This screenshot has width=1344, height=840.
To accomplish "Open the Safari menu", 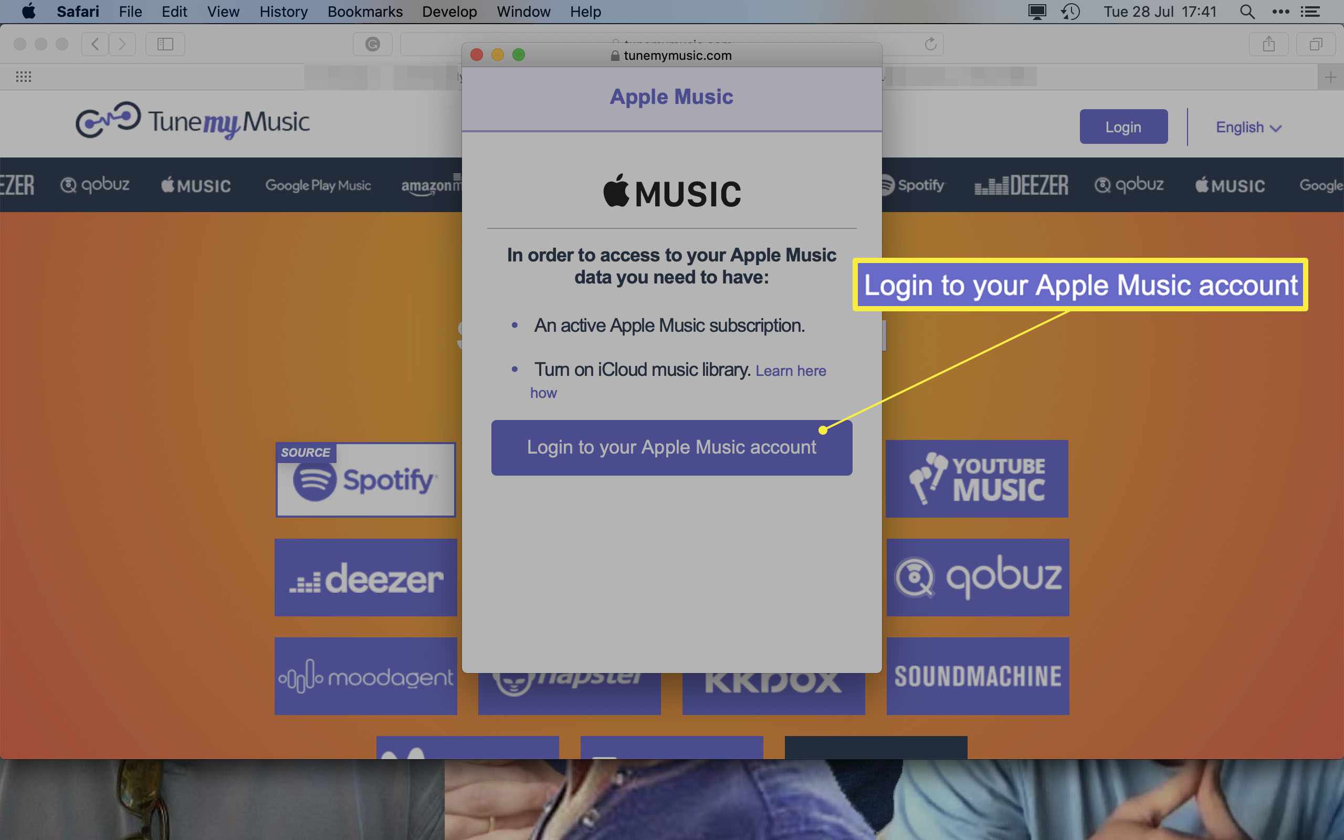I will [x=78, y=11].
